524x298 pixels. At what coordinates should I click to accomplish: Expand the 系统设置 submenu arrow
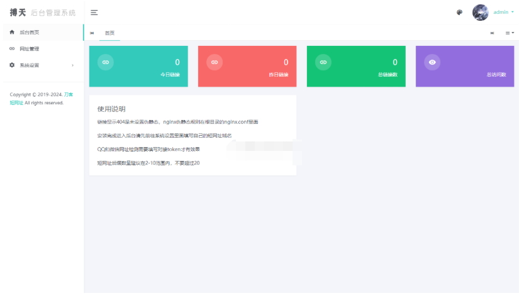72,65
